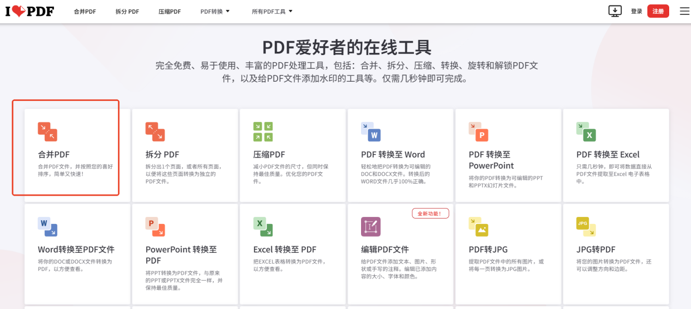Click the 压缩PDF compress icon
This screenshot has height=309, width=691.
click(263, 131)
